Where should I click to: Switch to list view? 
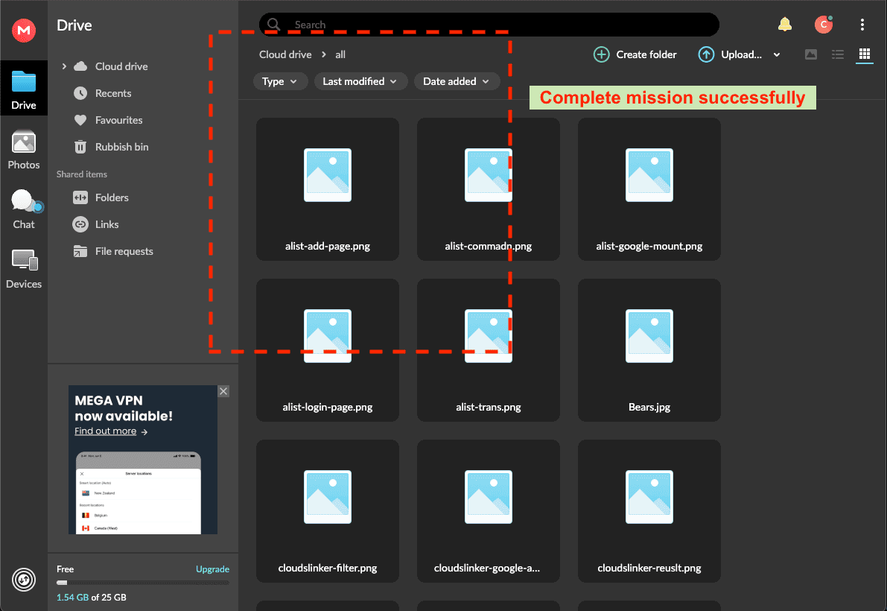(x=838, y=54)
